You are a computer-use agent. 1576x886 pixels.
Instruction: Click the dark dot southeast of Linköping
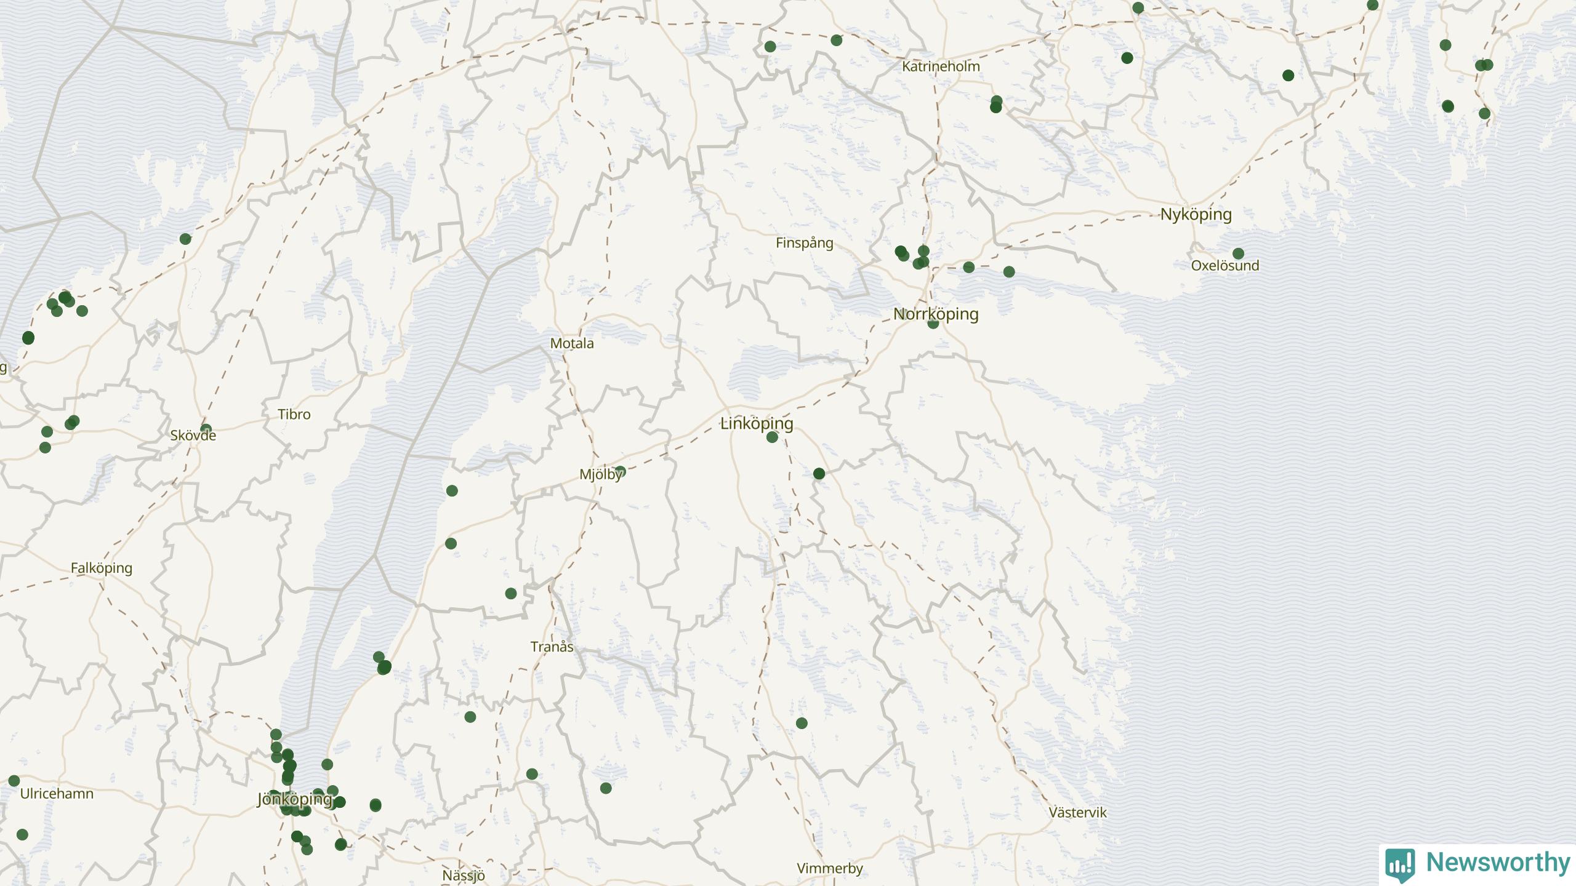coord(819,473)
